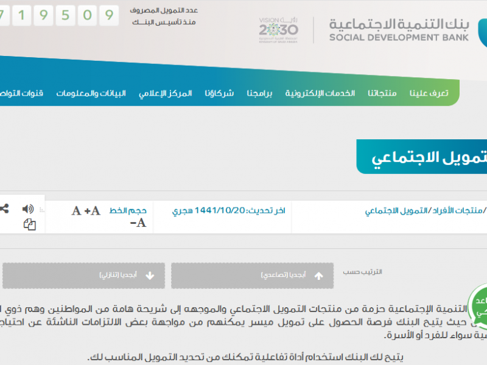Click the share icon
This screenshot has height=365, width=487.
point(4,209)
